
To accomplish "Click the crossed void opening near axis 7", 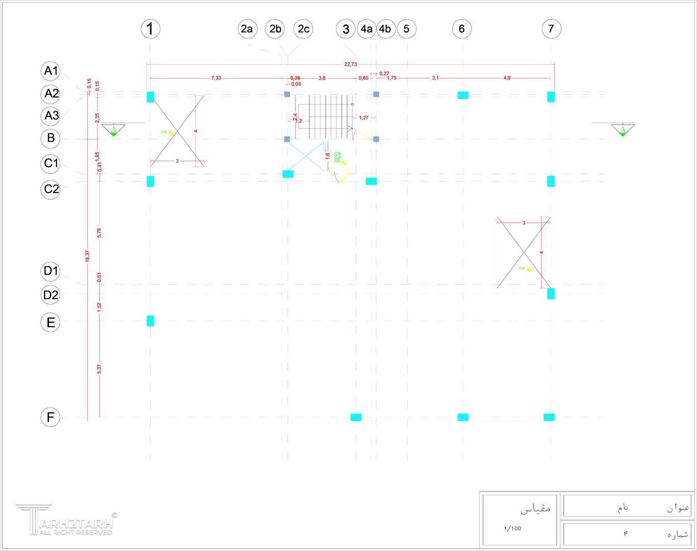I will (x=524, y=253).
